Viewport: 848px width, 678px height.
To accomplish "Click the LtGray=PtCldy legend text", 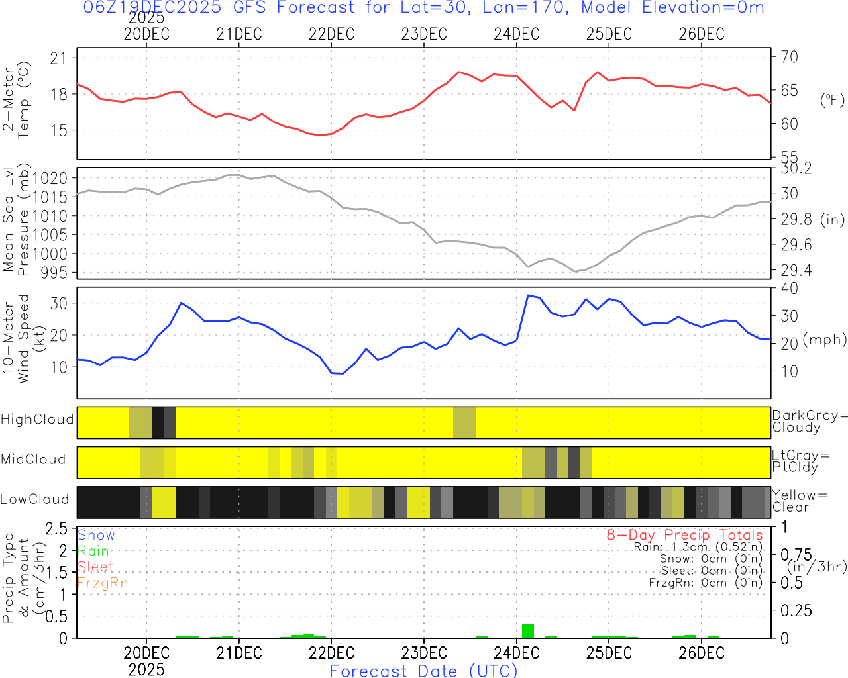I will (800, 461).
